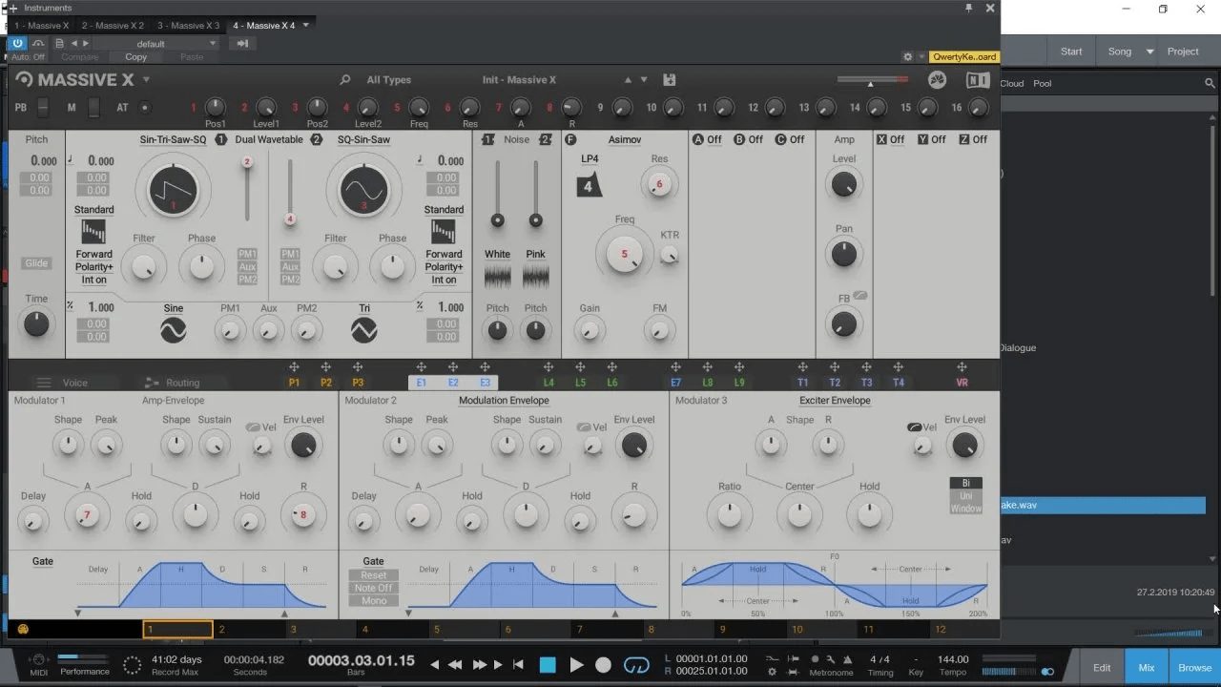Click the T1 tracker modulation handle
This screenshot has height=687, width=1221.
pos(803,367)
